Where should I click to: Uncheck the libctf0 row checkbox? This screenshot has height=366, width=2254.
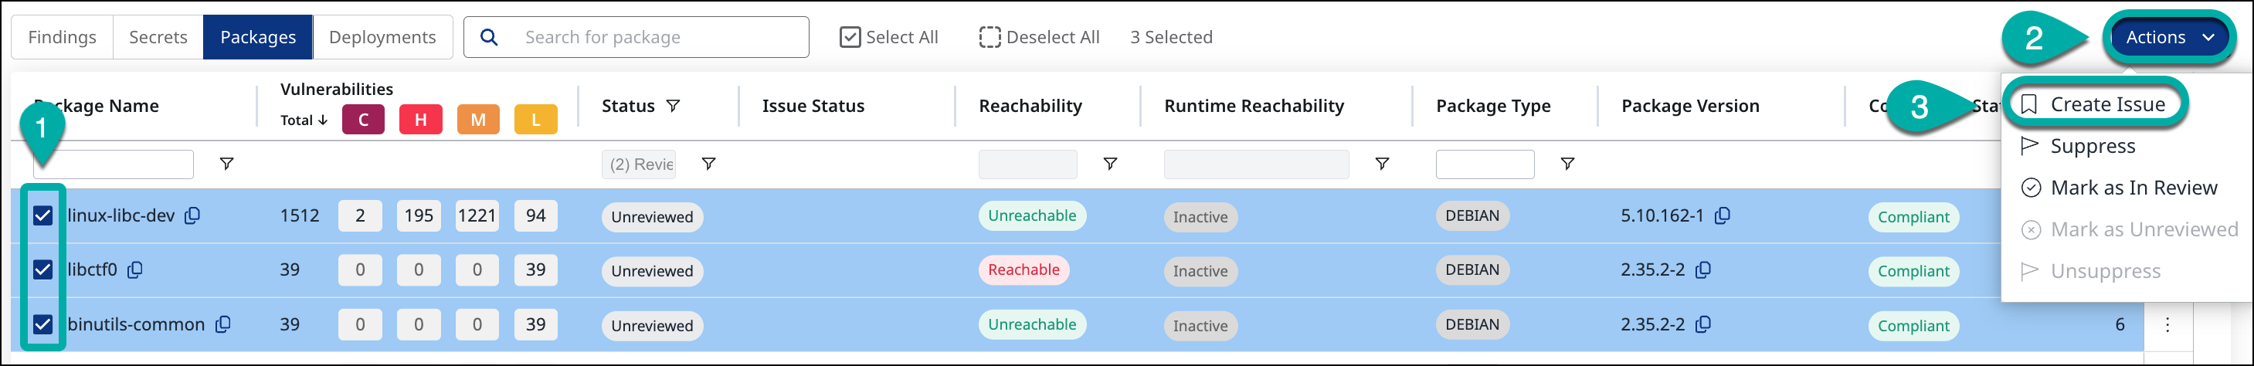click(x=43, y=269)
